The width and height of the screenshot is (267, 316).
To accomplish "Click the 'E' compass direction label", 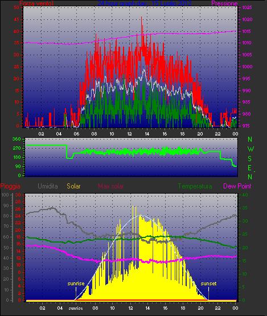I will click(x=250, y=167).
